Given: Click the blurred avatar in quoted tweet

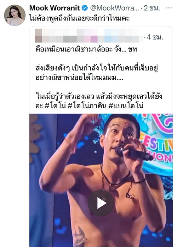Looking at the screenshot, I should pyautogui.click(x=39, y=36).
